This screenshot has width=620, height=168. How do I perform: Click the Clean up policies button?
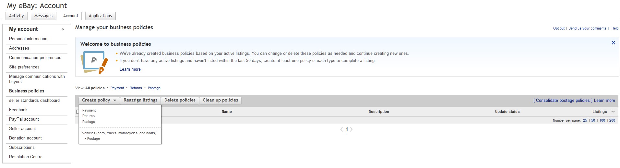[221, 100]
